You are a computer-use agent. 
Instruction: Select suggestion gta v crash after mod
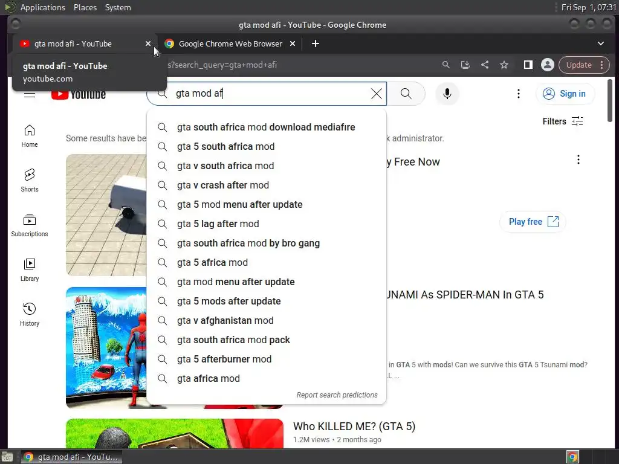point(267,185)
